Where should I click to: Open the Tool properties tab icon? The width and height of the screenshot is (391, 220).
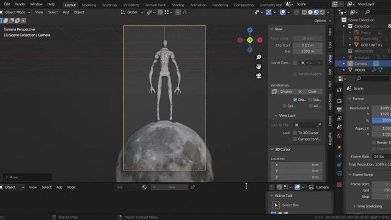339,90
